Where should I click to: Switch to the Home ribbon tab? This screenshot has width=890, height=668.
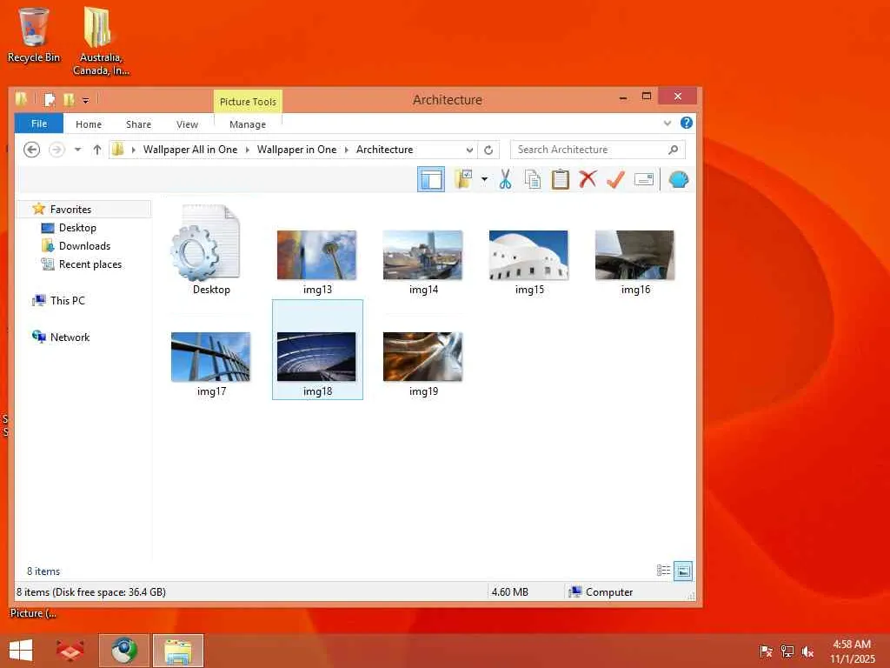(89, 124)
